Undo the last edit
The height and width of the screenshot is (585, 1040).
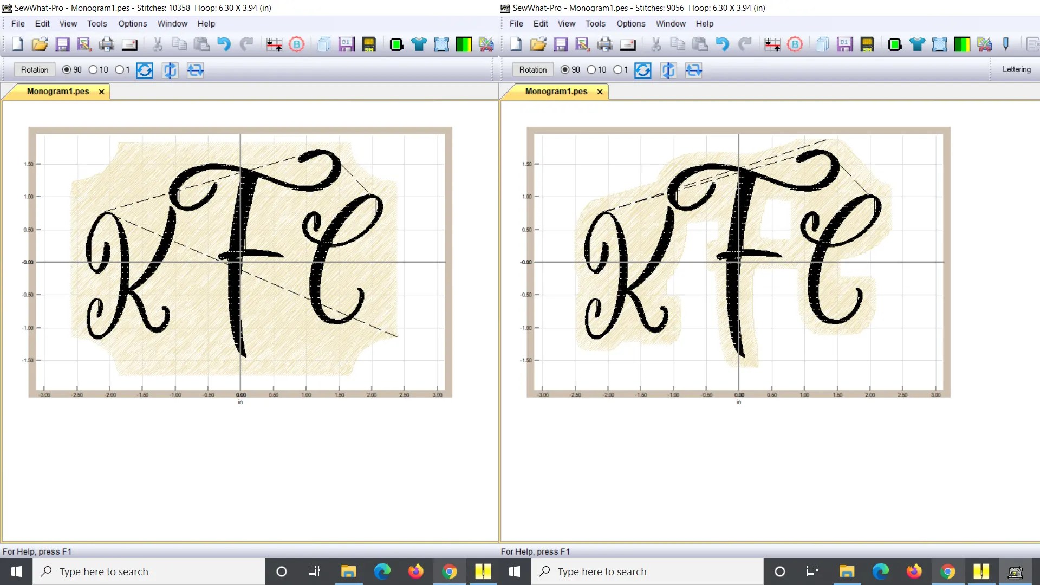pyautogui.click(x=224, y=44)
